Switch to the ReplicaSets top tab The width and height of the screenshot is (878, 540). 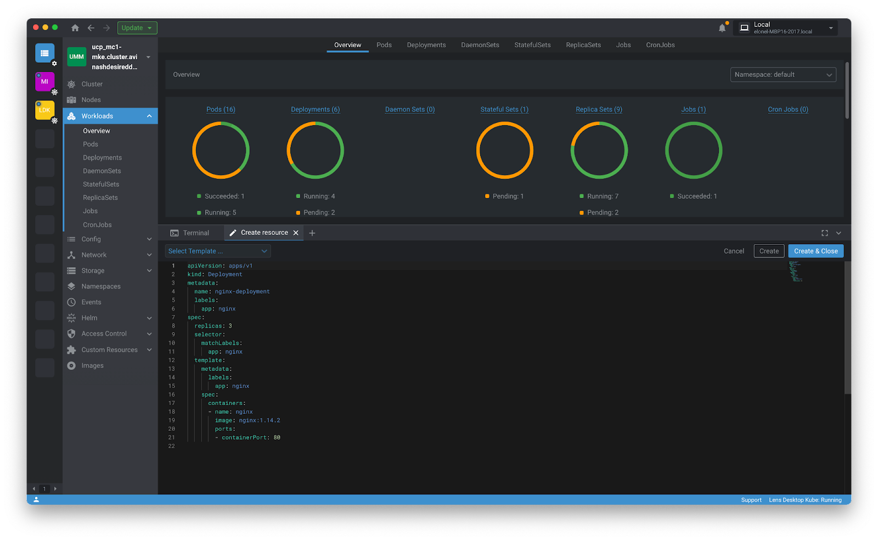click(x=583, y=45)
